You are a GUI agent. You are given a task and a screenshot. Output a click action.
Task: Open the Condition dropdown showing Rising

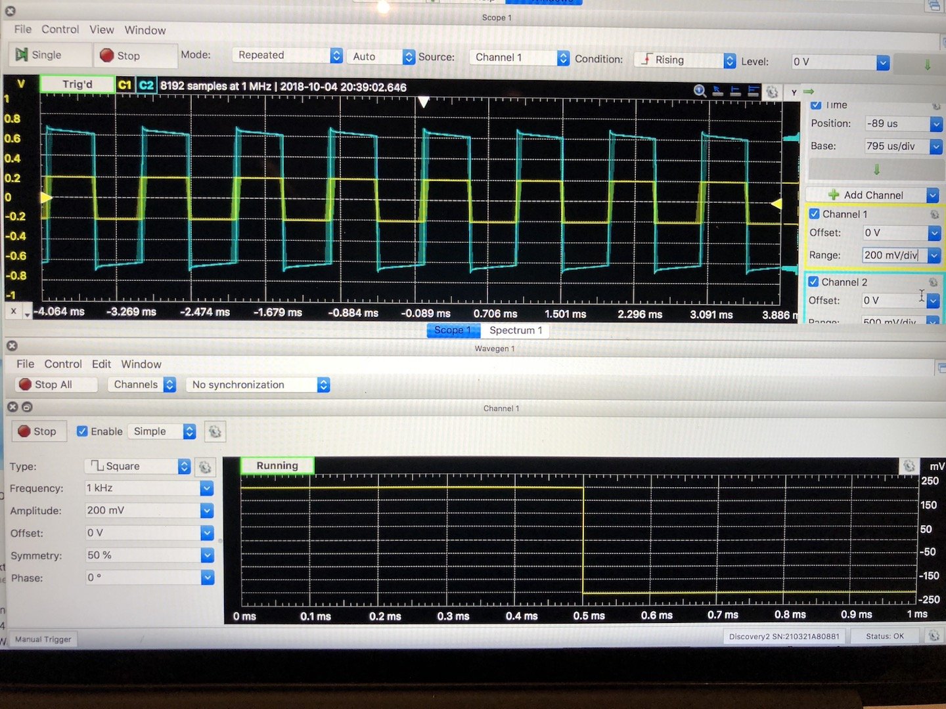point(685,60)
